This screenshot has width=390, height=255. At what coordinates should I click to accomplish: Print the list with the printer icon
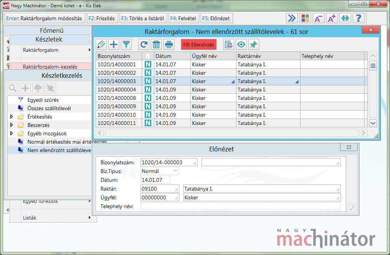pos(169,45)
